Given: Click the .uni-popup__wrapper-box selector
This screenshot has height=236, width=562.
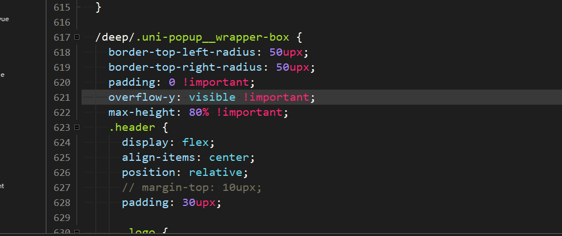Looking at the screenshot, I should (212, 37).
